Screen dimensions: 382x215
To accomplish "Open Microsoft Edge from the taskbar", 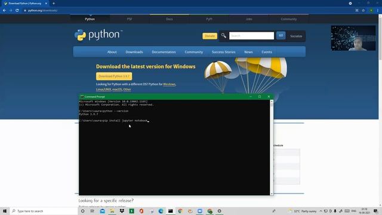I will (x=161, y=211).
